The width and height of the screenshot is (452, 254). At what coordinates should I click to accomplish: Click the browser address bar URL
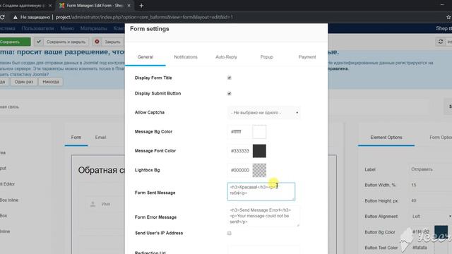pos(144,17)
